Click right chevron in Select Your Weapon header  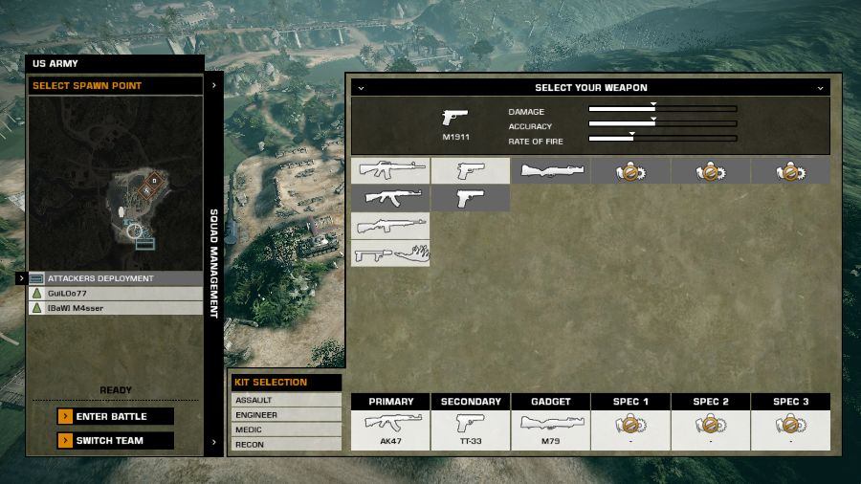[x=821, y=88]
